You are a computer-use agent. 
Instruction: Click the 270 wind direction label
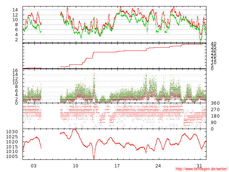coord(215,110)
